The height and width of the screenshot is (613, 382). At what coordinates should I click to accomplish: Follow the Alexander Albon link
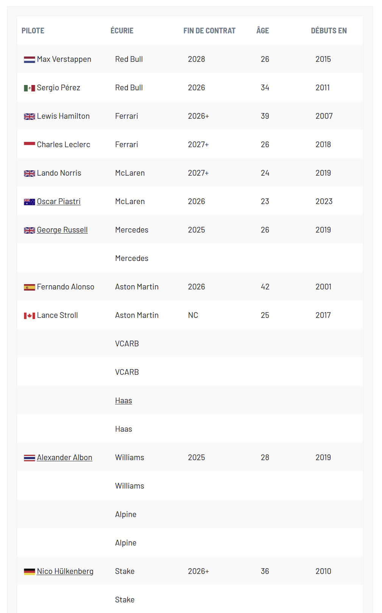(x=64, y=457)
